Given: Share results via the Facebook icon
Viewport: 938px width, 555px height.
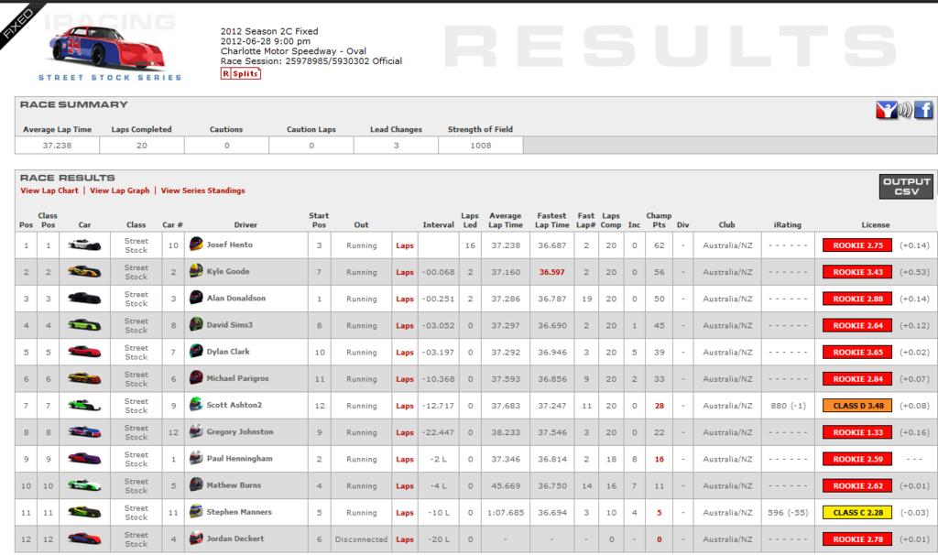Looking at the screenshot, I should tap(924, 110).
